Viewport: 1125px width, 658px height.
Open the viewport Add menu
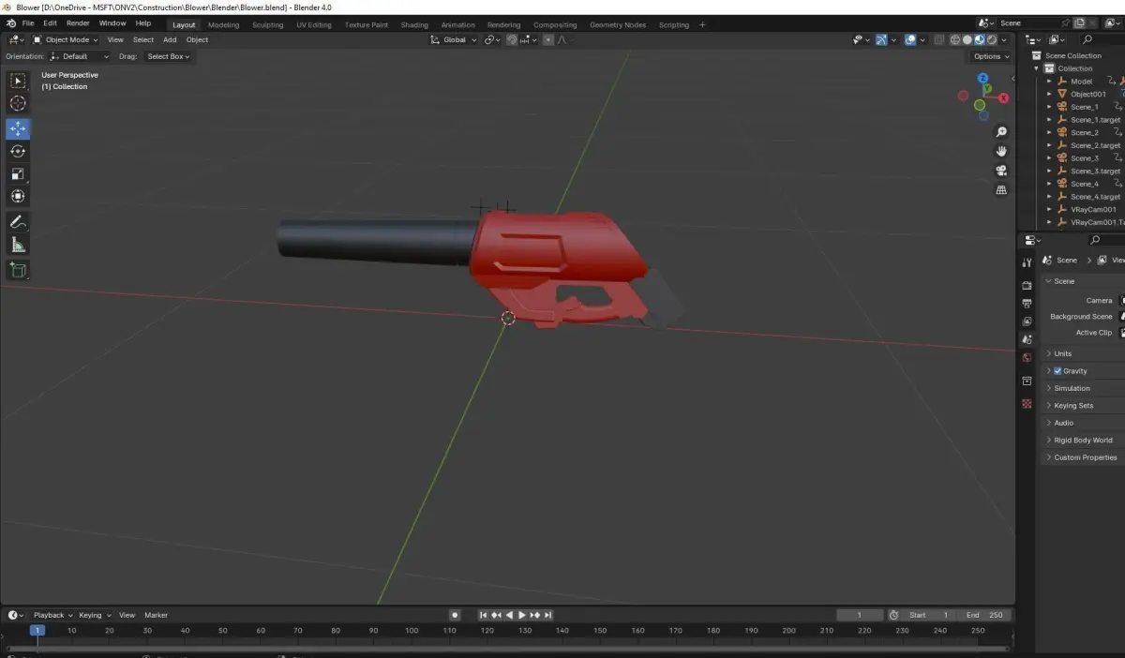[170, 40]
